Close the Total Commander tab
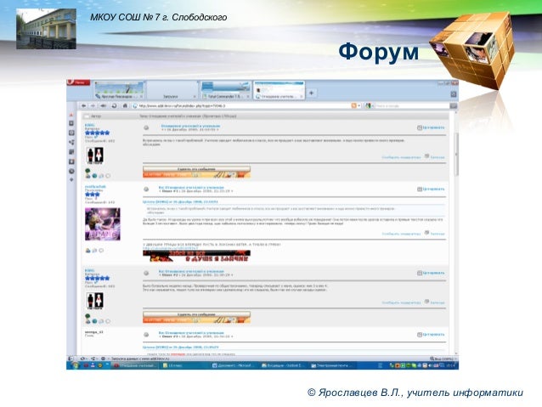Screen dimensions: 542x407 pos(248,97)
